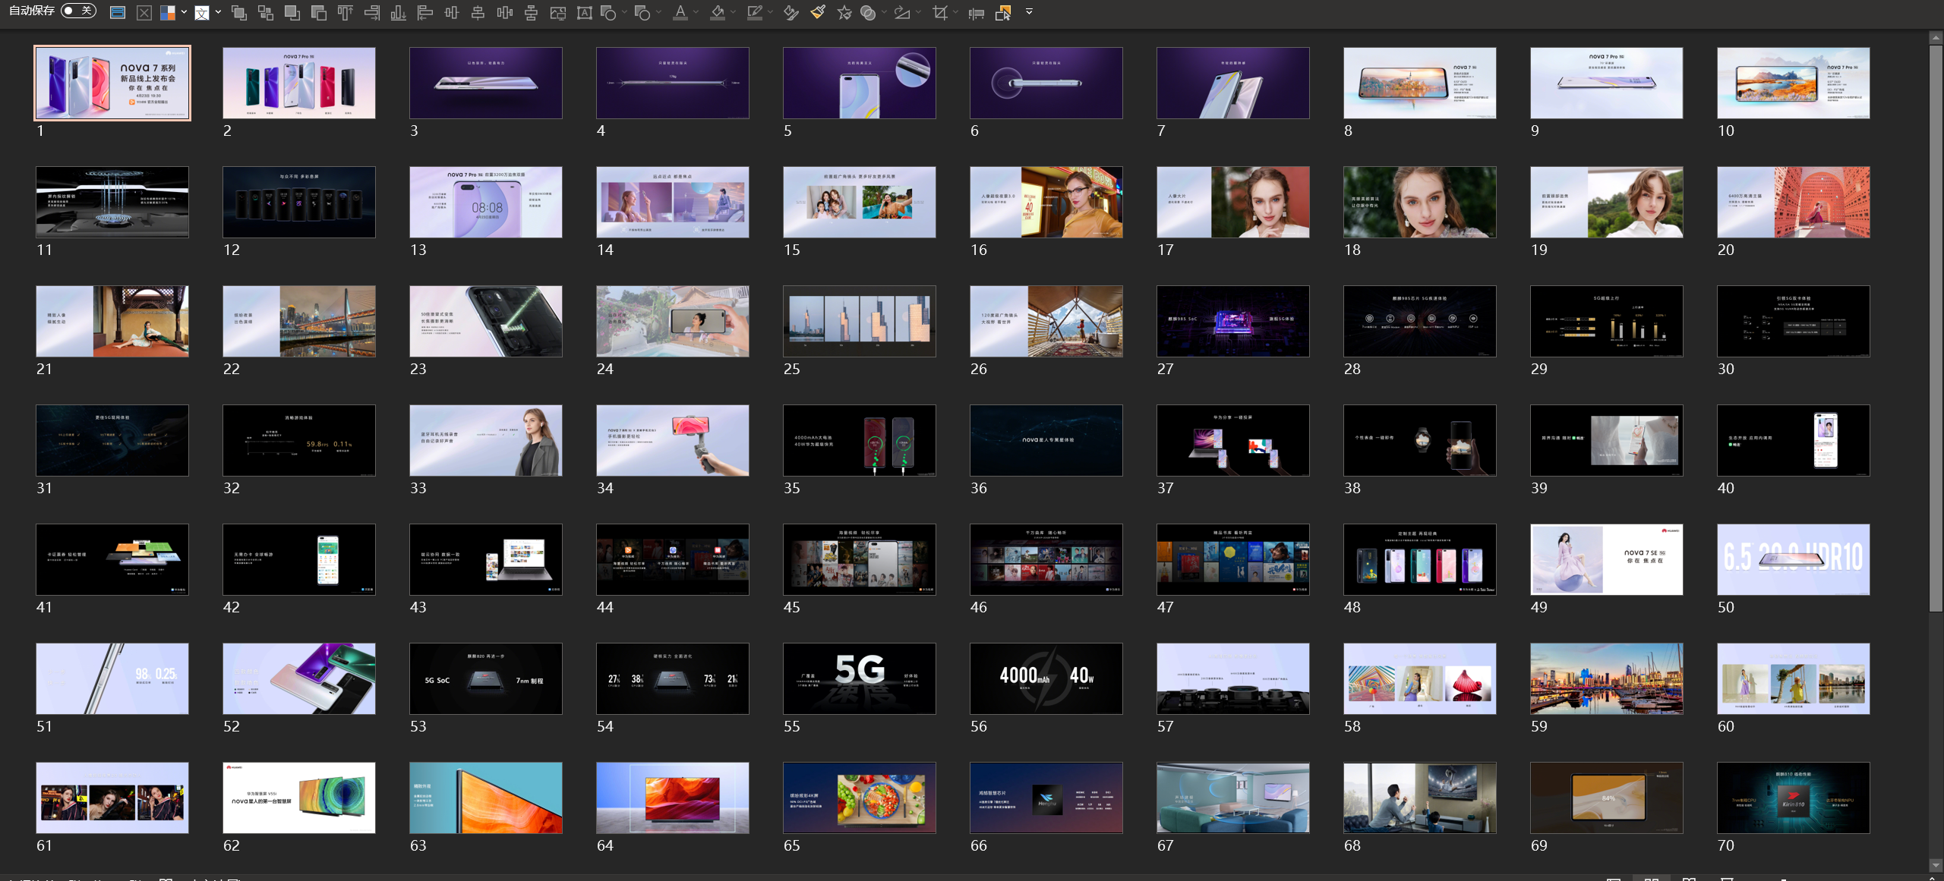Screen dimensions: 1944x881
Task: Align selected objects to bottom
Action: point(399,12)
